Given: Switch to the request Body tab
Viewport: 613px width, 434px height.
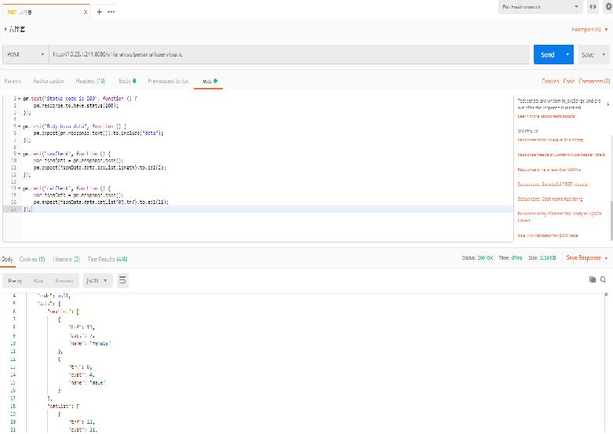Looking at the screenshot, I should point(127,81).
